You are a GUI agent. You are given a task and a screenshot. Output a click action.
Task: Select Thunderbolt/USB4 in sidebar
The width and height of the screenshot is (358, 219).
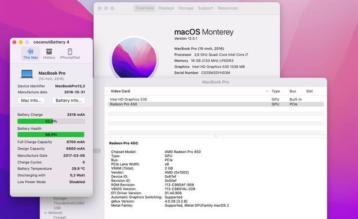tap(69, 203)
